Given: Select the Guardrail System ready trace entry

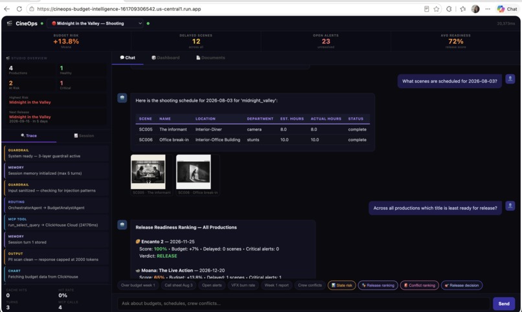Looking at the screenshot, I should tap(56, 153).
